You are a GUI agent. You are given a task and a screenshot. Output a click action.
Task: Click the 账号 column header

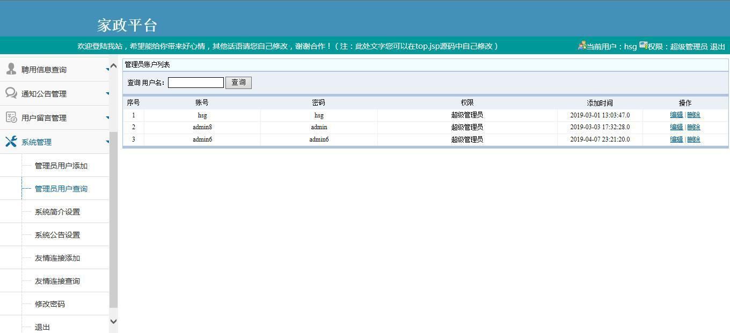[x=202, y=102]
